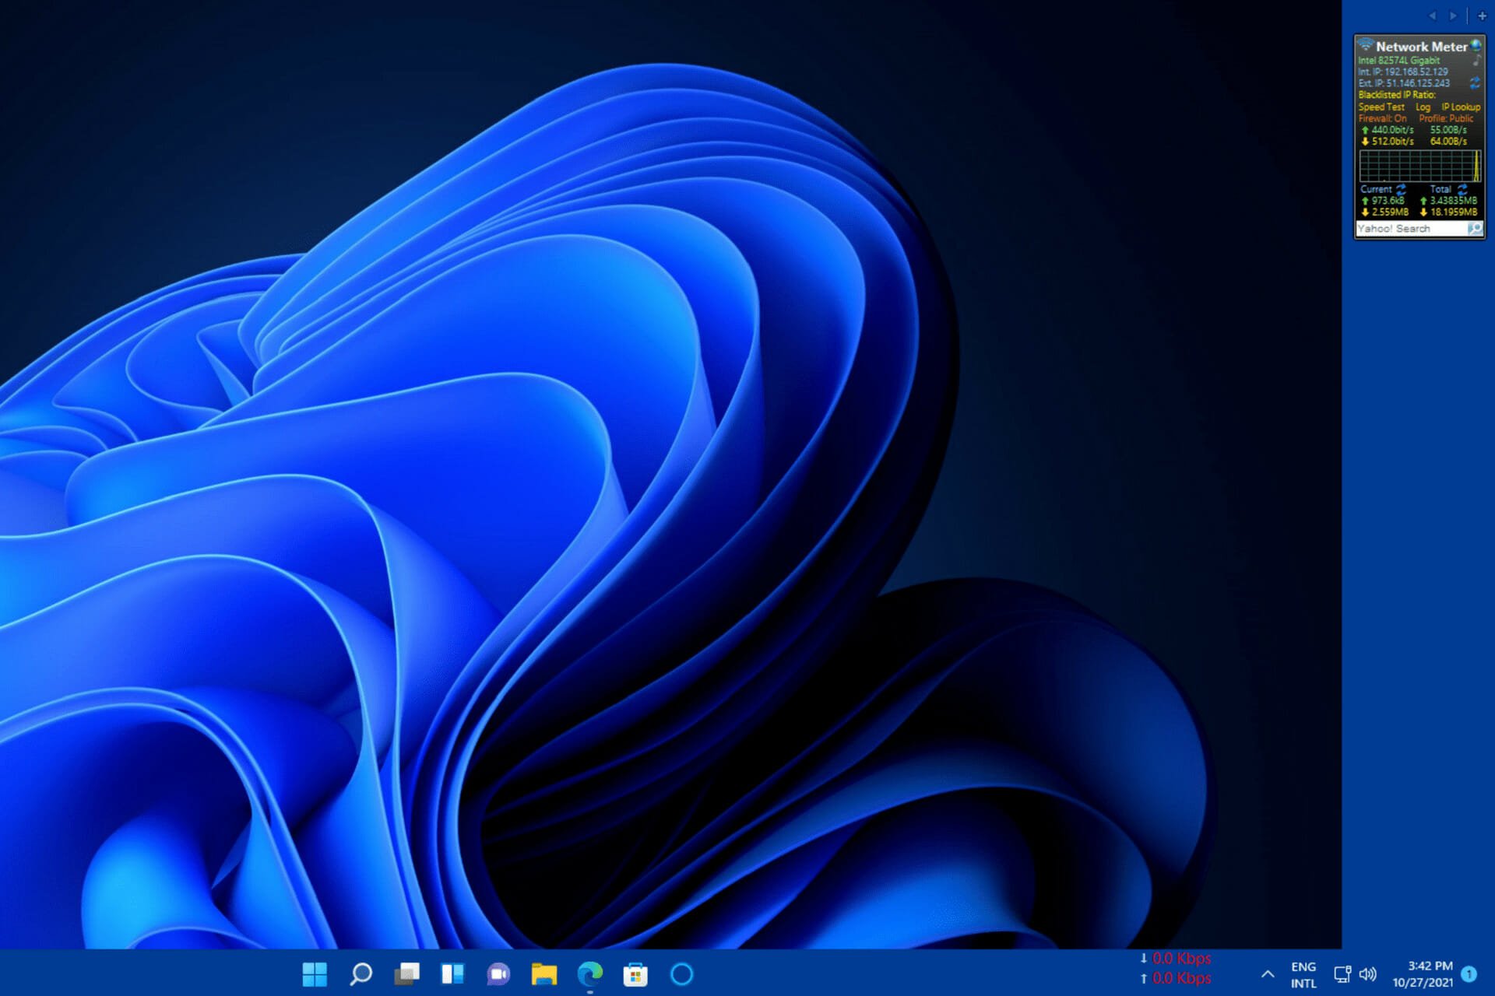Focus the Yahoo! Search input field
Image resolution: width=1495 pixels, height=996 pixels.
1412,228
